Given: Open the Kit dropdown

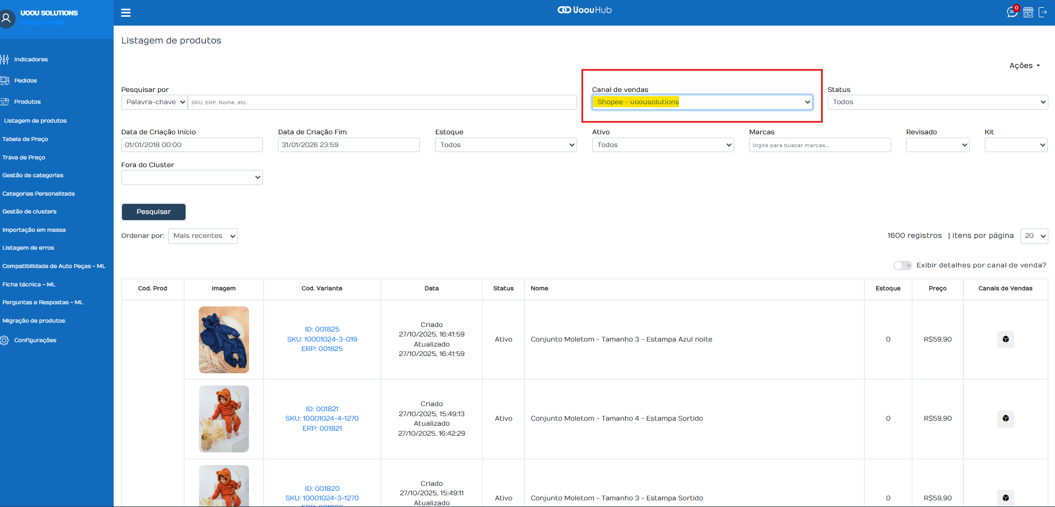Looking at the screenshot, I should (1016, 145).
